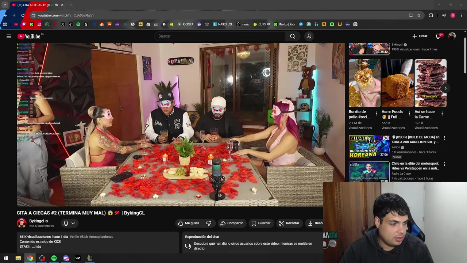Open the BUILD VOMITIVA KOREANA thumbnail
Screen dimensions: 467x263
click(369, 146)
